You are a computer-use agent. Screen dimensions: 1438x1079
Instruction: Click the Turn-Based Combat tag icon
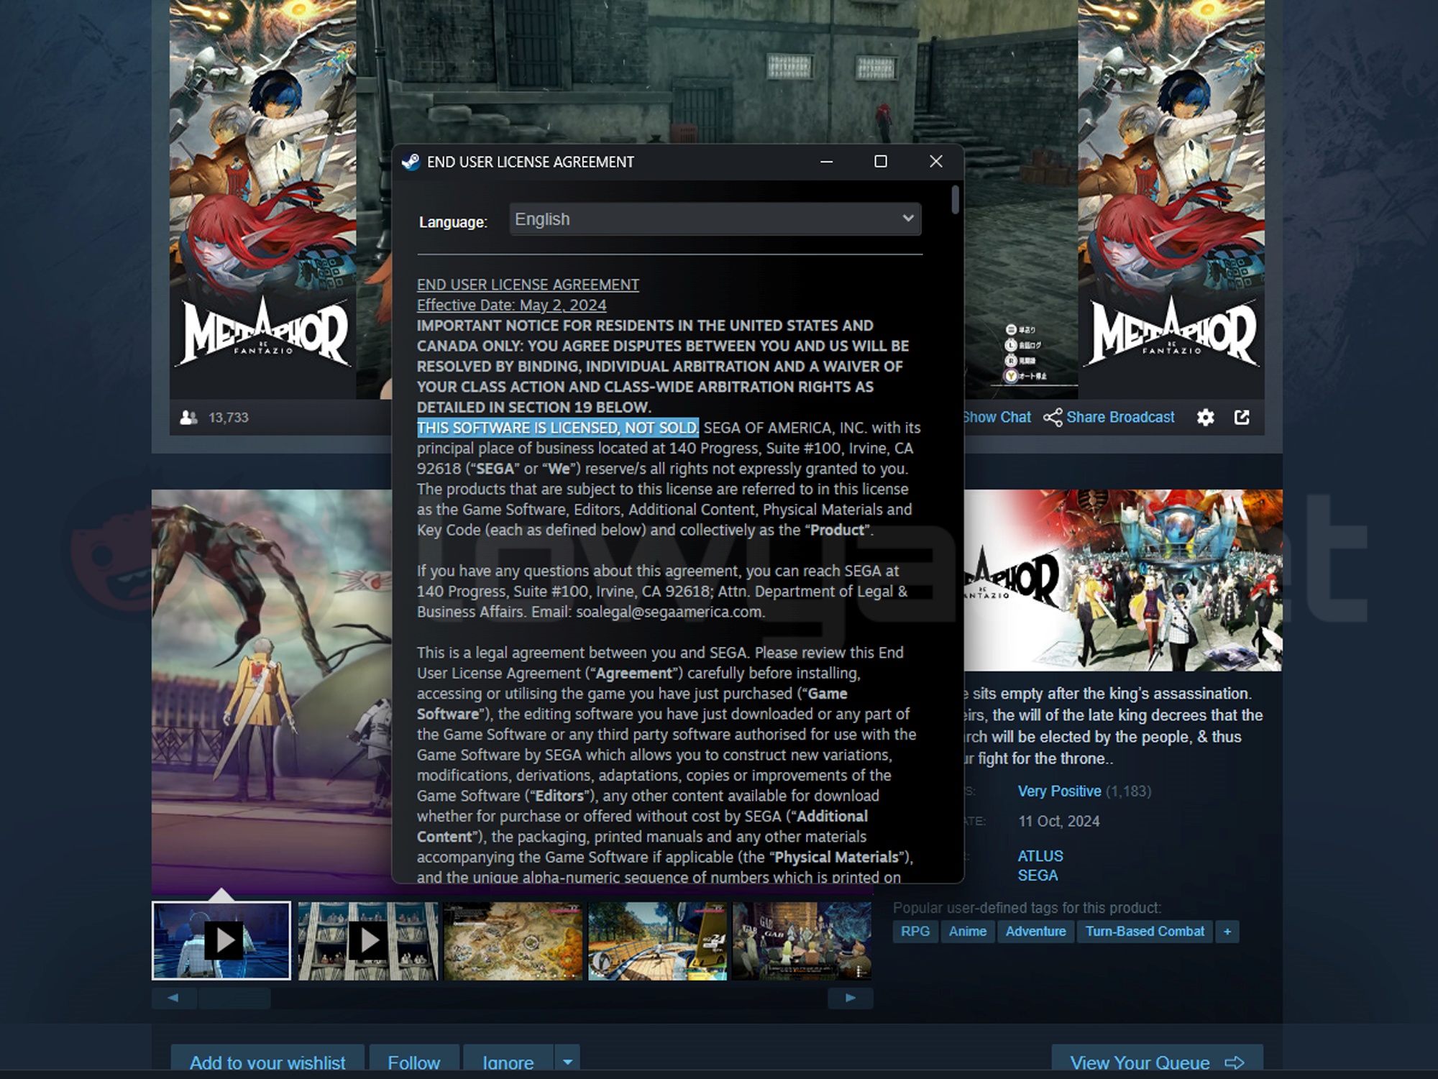click(1145, 930)
